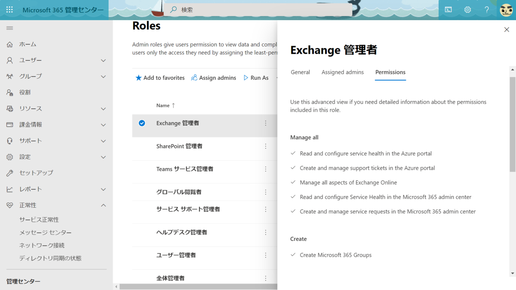
Task: Click the groups icon beside グループ
Action: [x=9, y=76]
